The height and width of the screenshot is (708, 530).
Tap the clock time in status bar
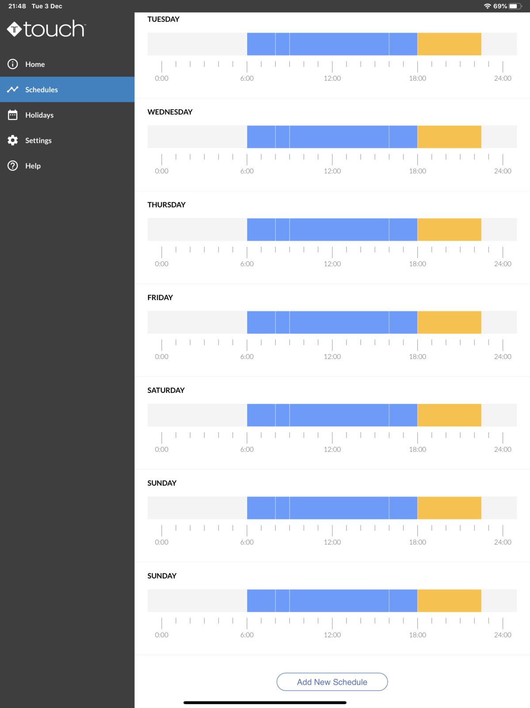(17, 6)
